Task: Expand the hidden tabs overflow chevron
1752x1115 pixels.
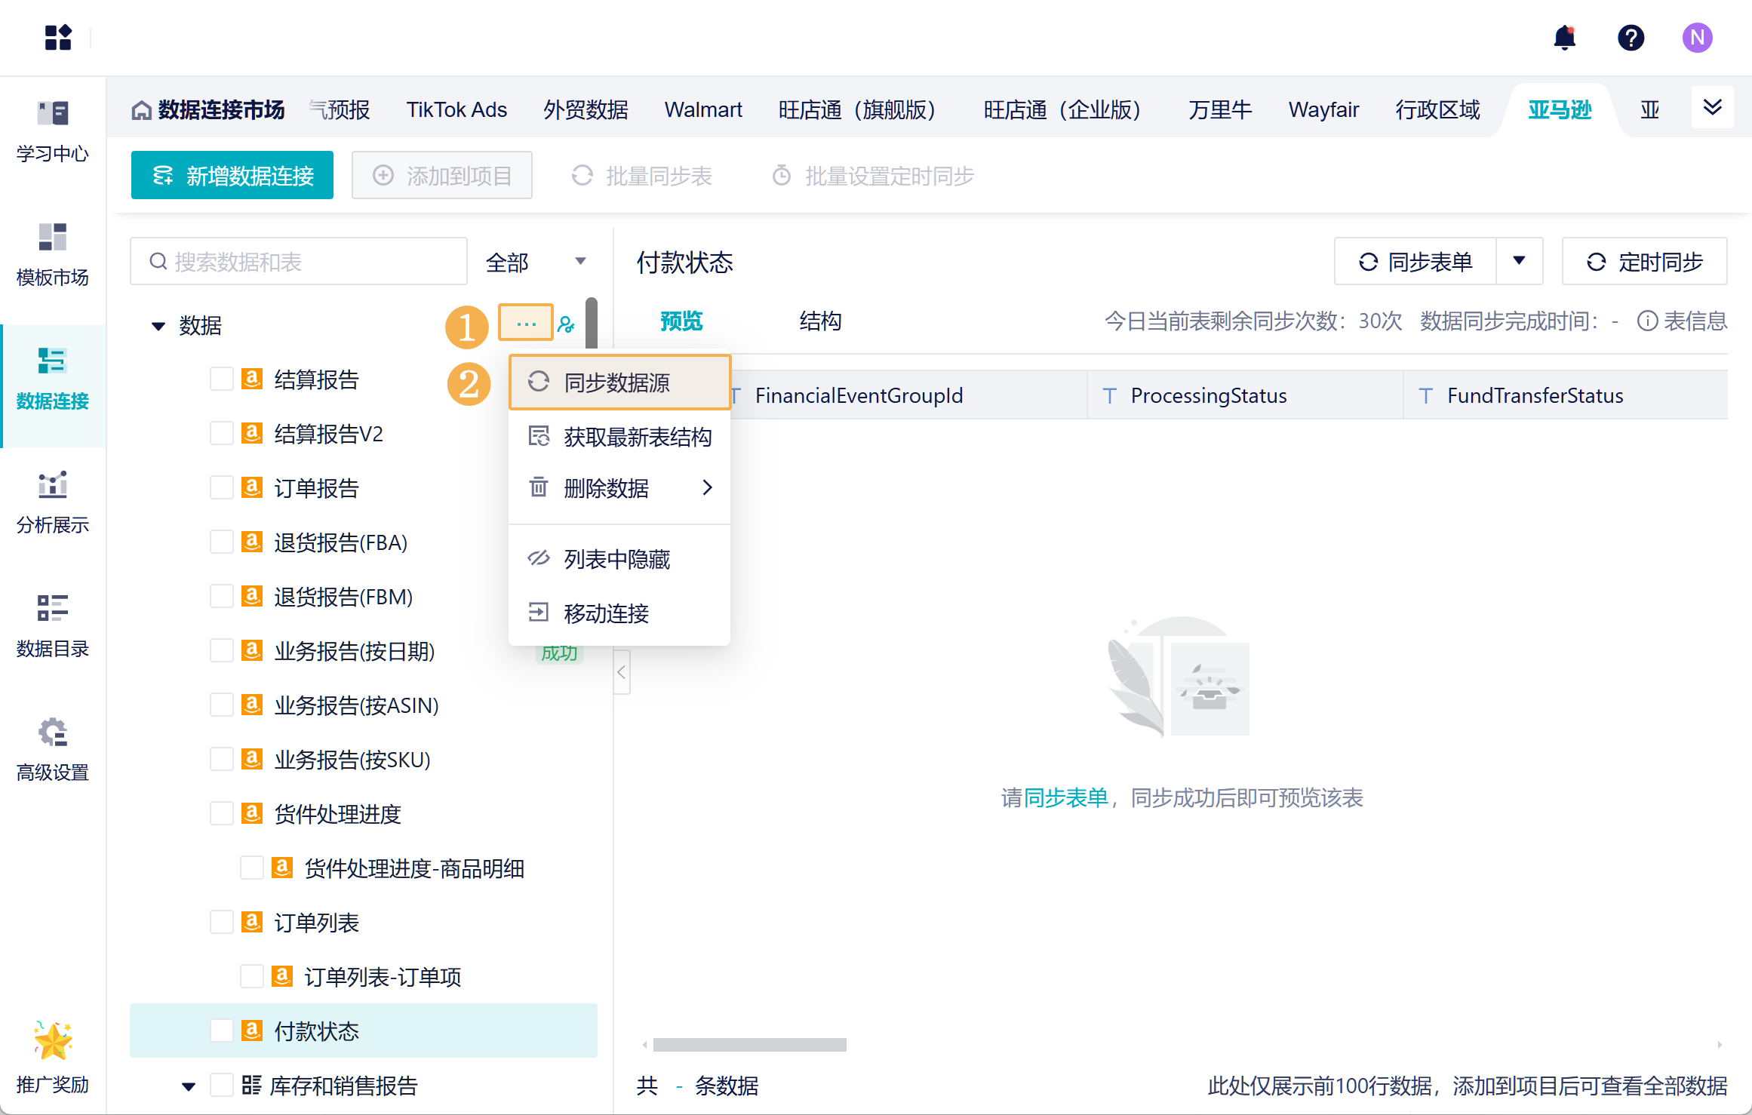Action: [1712, 107]
